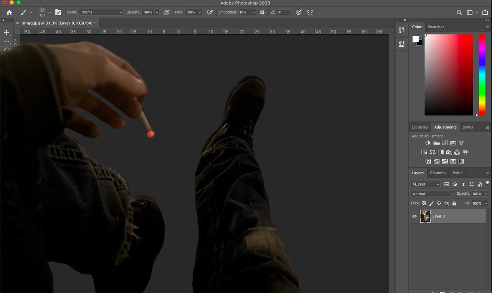Switch to the Swatches tab
Viewport: 492px width, 293px height.
436,27
